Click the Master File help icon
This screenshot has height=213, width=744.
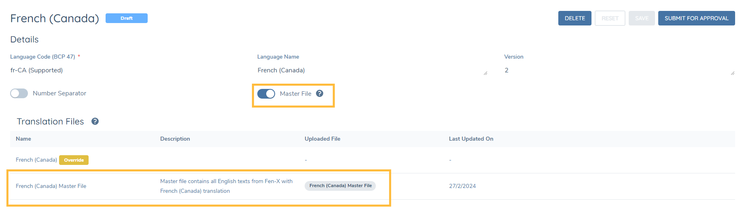point(320,93)
